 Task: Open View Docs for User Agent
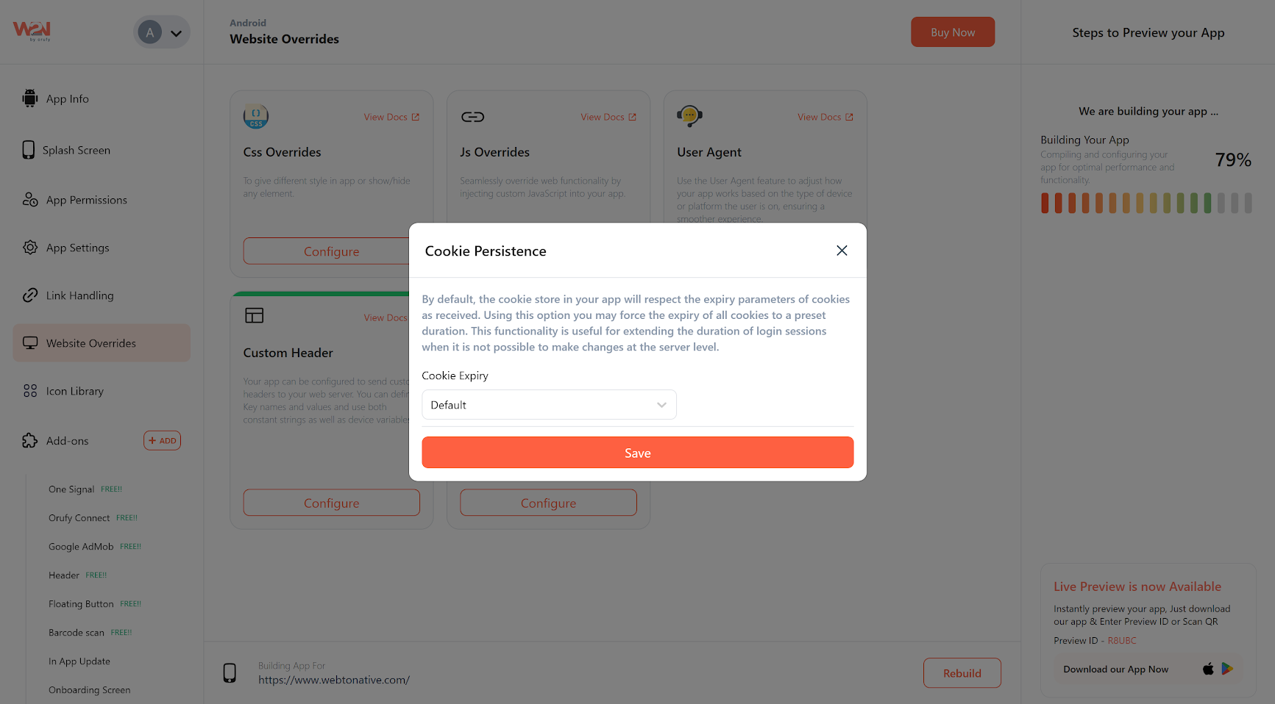coord(825,117)
